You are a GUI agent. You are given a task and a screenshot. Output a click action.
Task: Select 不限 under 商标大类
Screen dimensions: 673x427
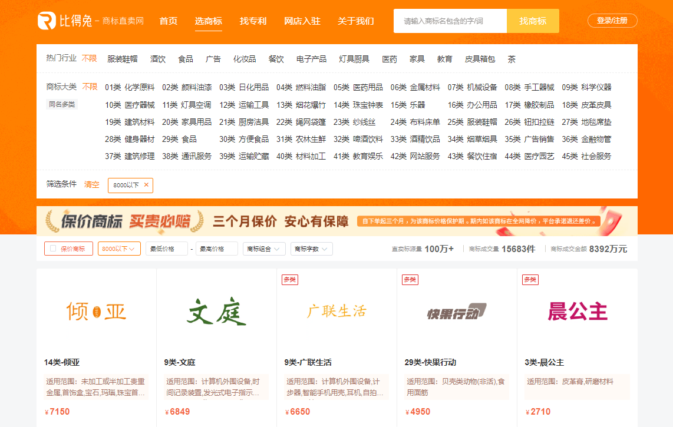(90, 87)
